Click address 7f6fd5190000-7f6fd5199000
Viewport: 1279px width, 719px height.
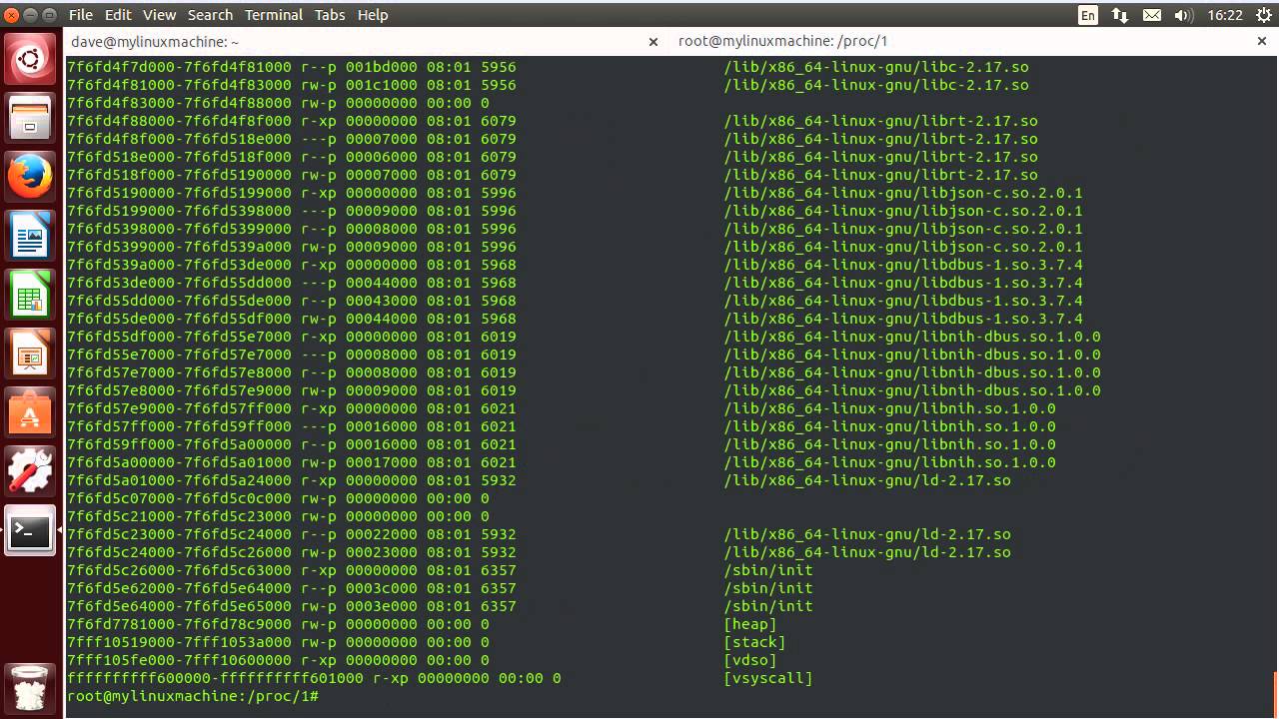(x=179, y=193)
